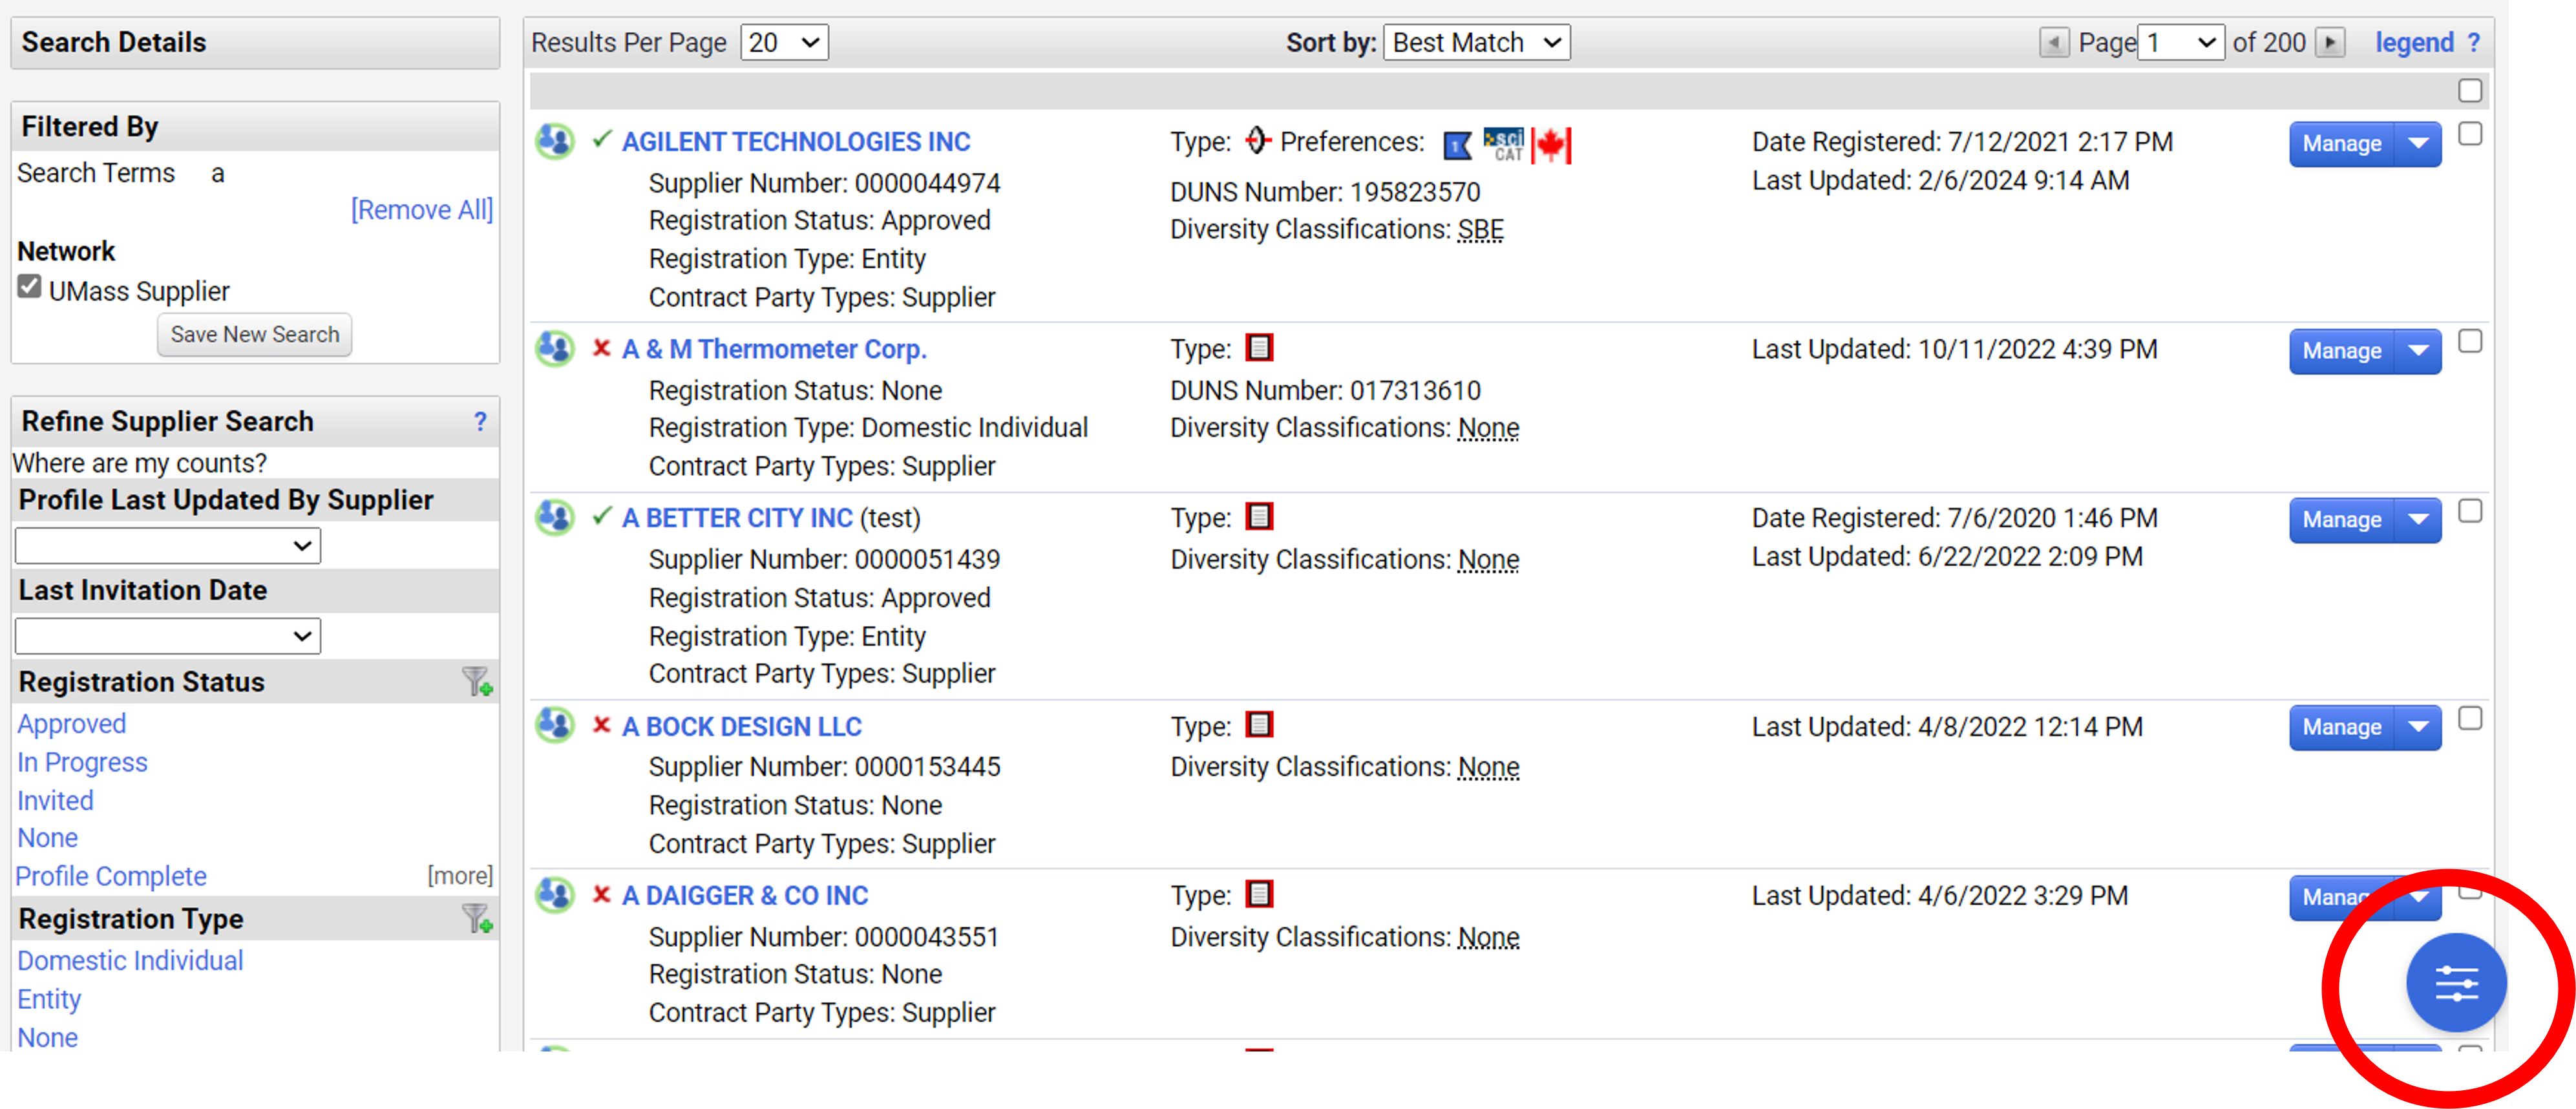Click supplier network icon beside A BOCK DESIGN LLC
Screen dimensions: 2576x1109
(x=555, y=725)
